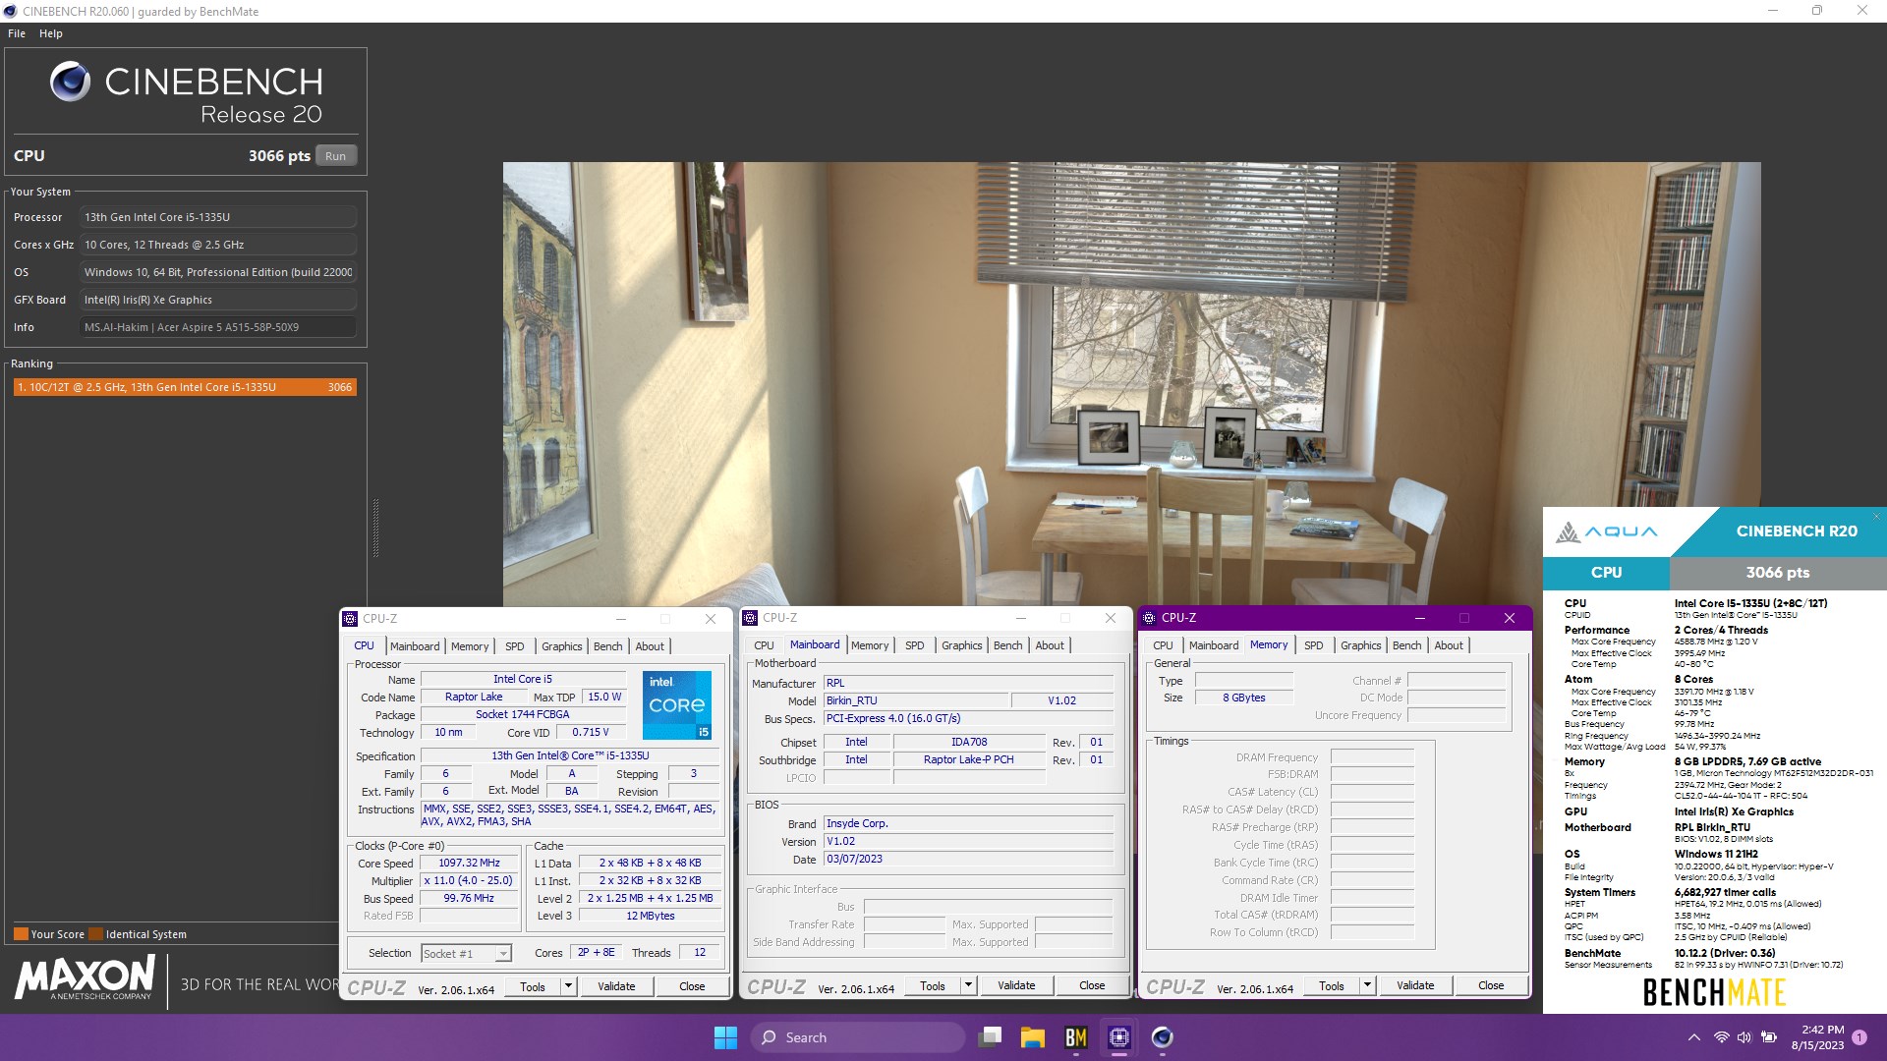This screenshot has height=1061, width=1887.
Task: Click the Cinebench logo sphere icon
Action: pyautogui.click(x=70, y=82)
